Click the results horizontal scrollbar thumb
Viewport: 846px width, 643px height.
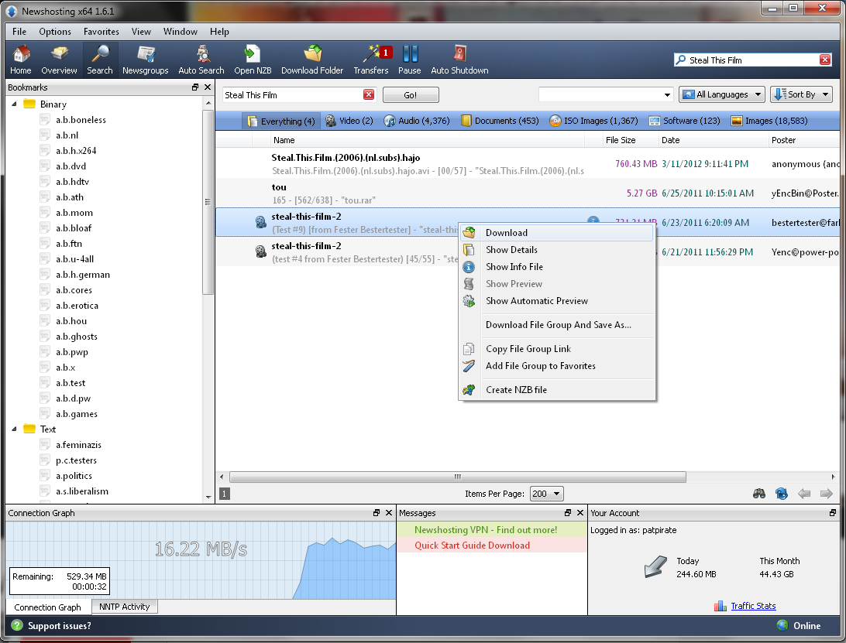click(458, 477)
